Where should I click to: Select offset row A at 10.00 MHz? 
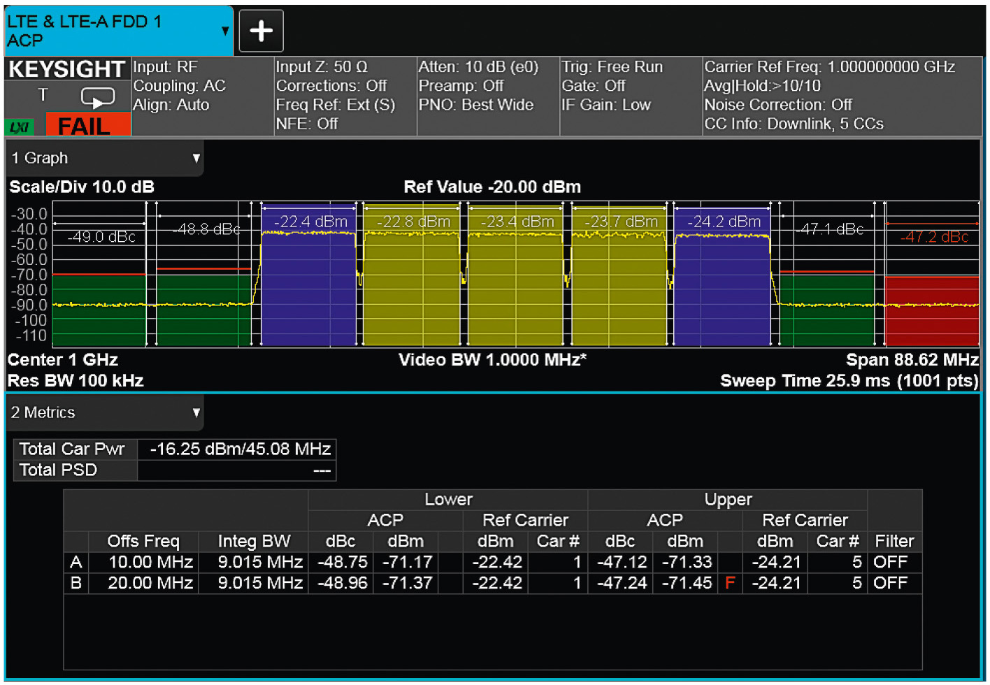[150, 562]
